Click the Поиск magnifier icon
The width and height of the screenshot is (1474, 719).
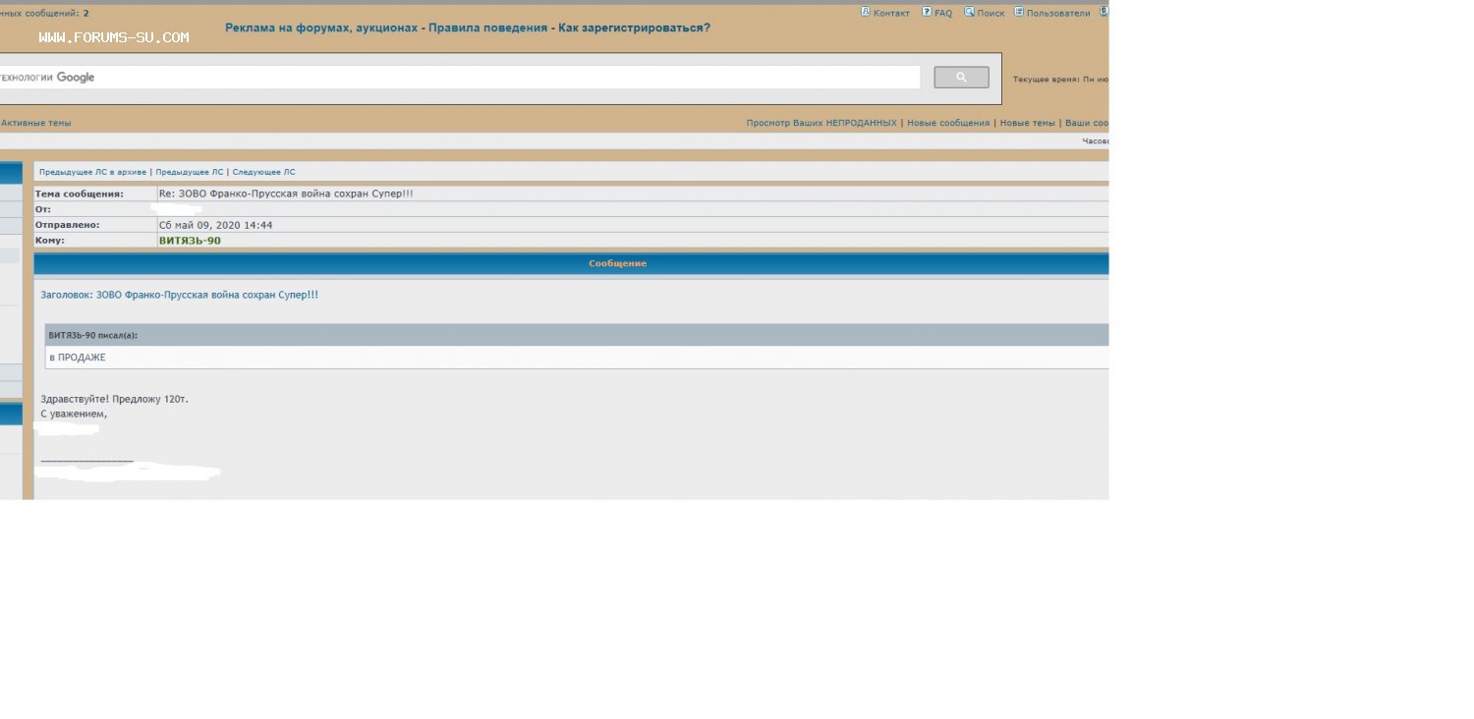point(969,13)
